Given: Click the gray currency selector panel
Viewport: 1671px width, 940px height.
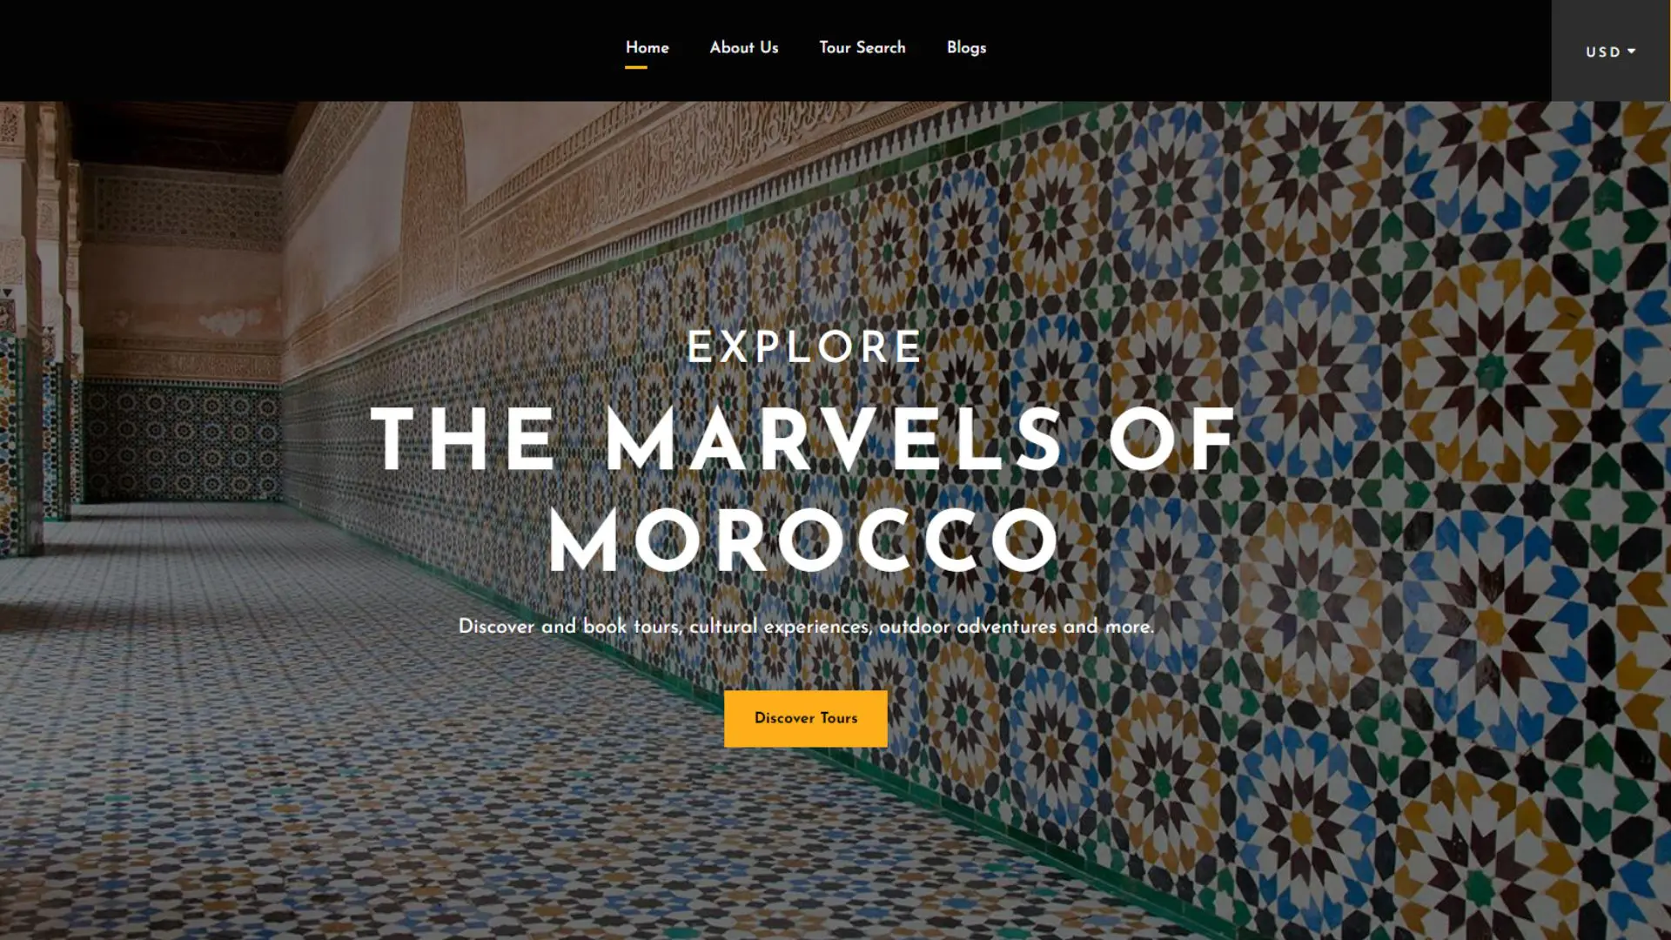Looking at the screenshot, I should point(1611,50).
